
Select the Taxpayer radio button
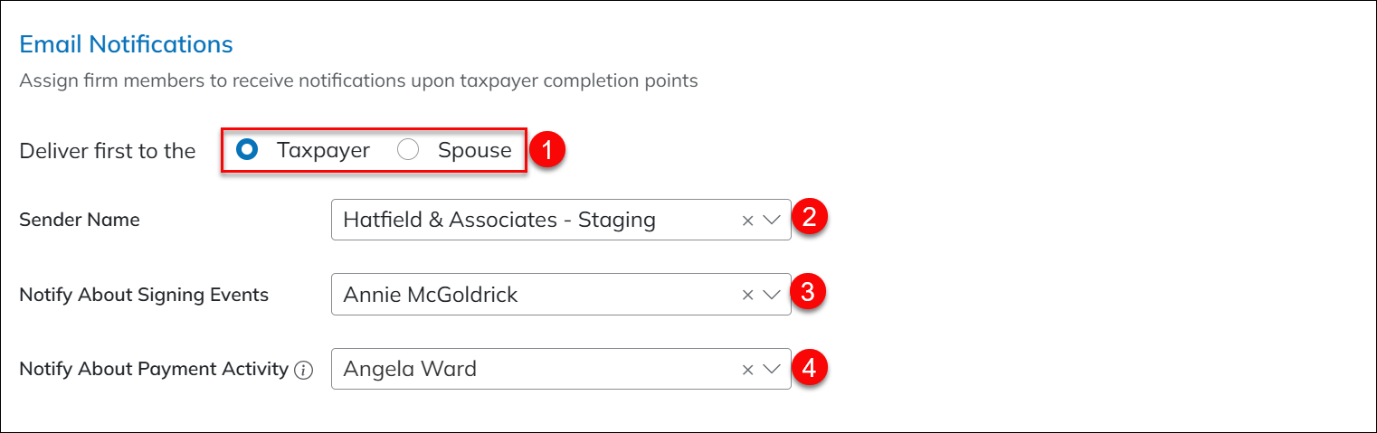pos(245,151)
